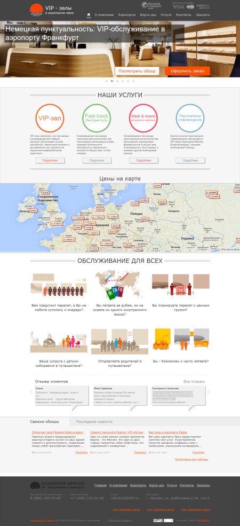
Task: Select the active second slider dot
Action: point(112,81)
